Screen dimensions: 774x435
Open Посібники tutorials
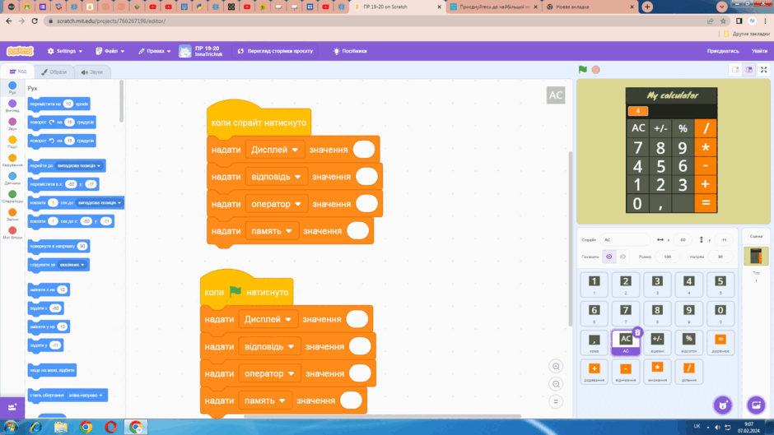click(350, 51)
